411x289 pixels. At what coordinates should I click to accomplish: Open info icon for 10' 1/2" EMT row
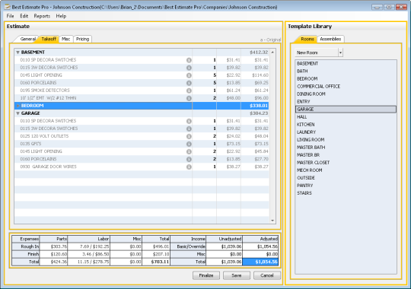pos(189,98)
